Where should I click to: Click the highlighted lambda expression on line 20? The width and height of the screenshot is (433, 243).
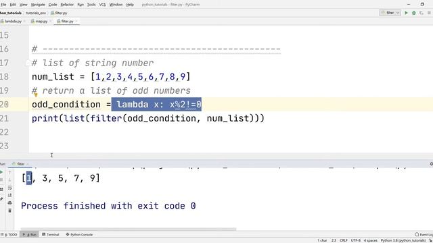tap(156, 105)
